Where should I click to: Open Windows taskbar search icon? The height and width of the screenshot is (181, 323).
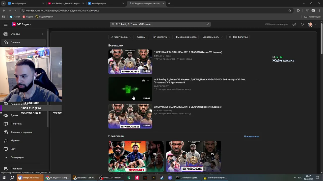click(x=12, y=178)
